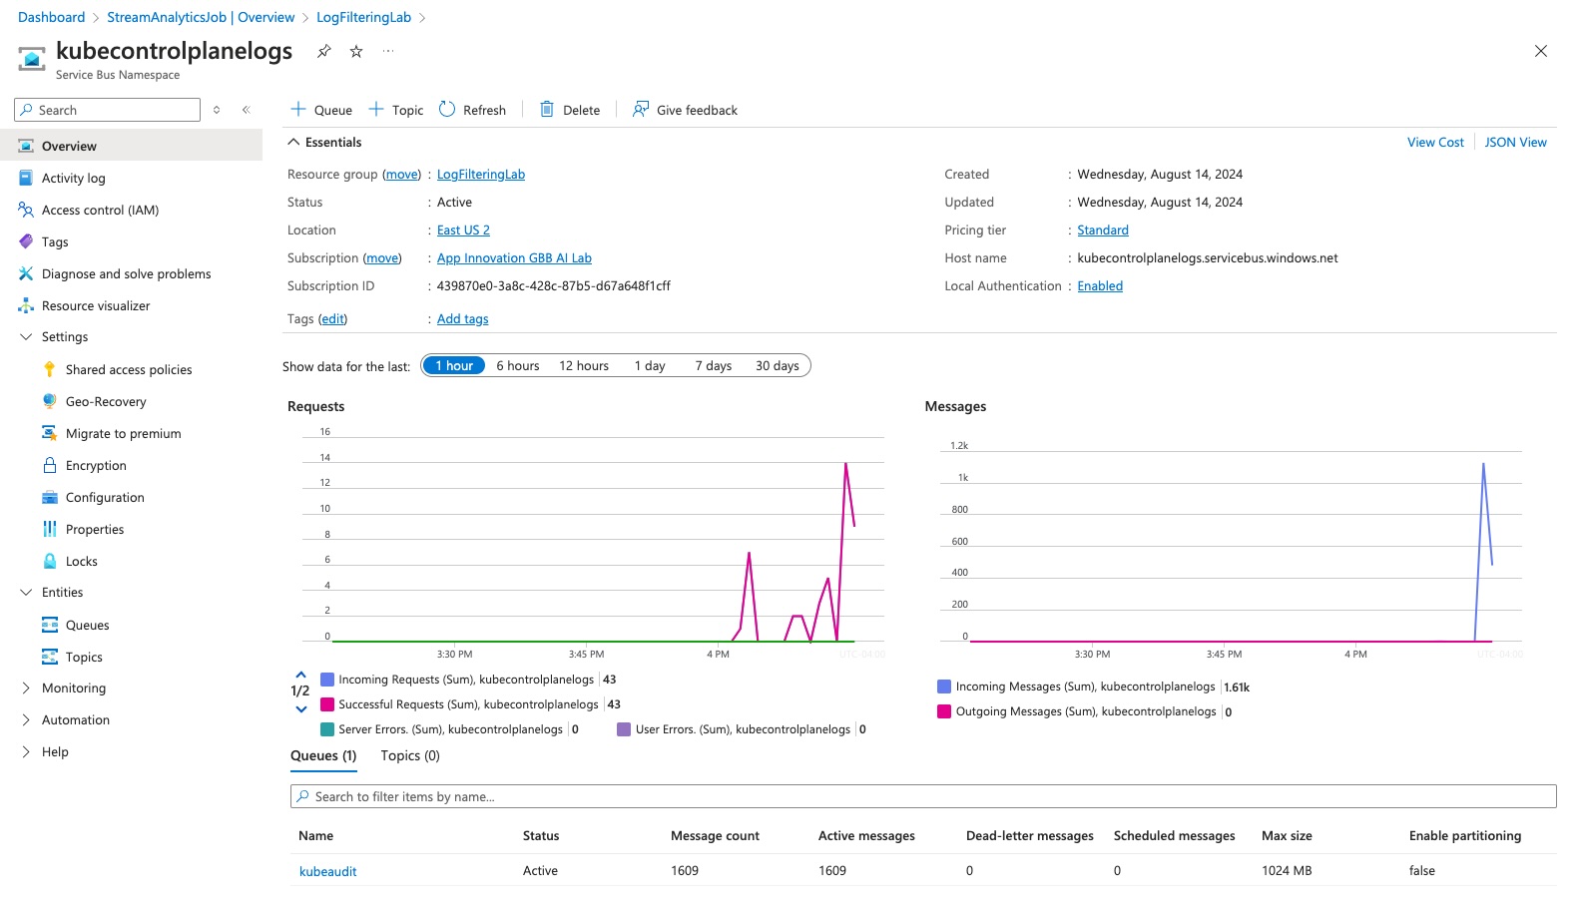This screenshot has height=917, width=1577.
Task: Select the 1 hour time range
Action: tap(454, 366)
